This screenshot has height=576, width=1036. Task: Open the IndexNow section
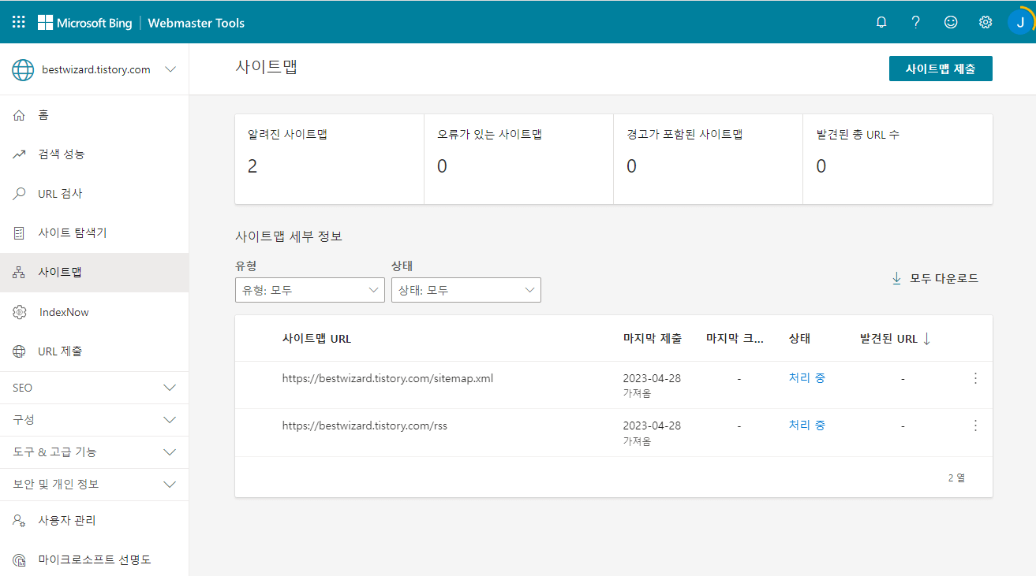click(x=65, y=311)
